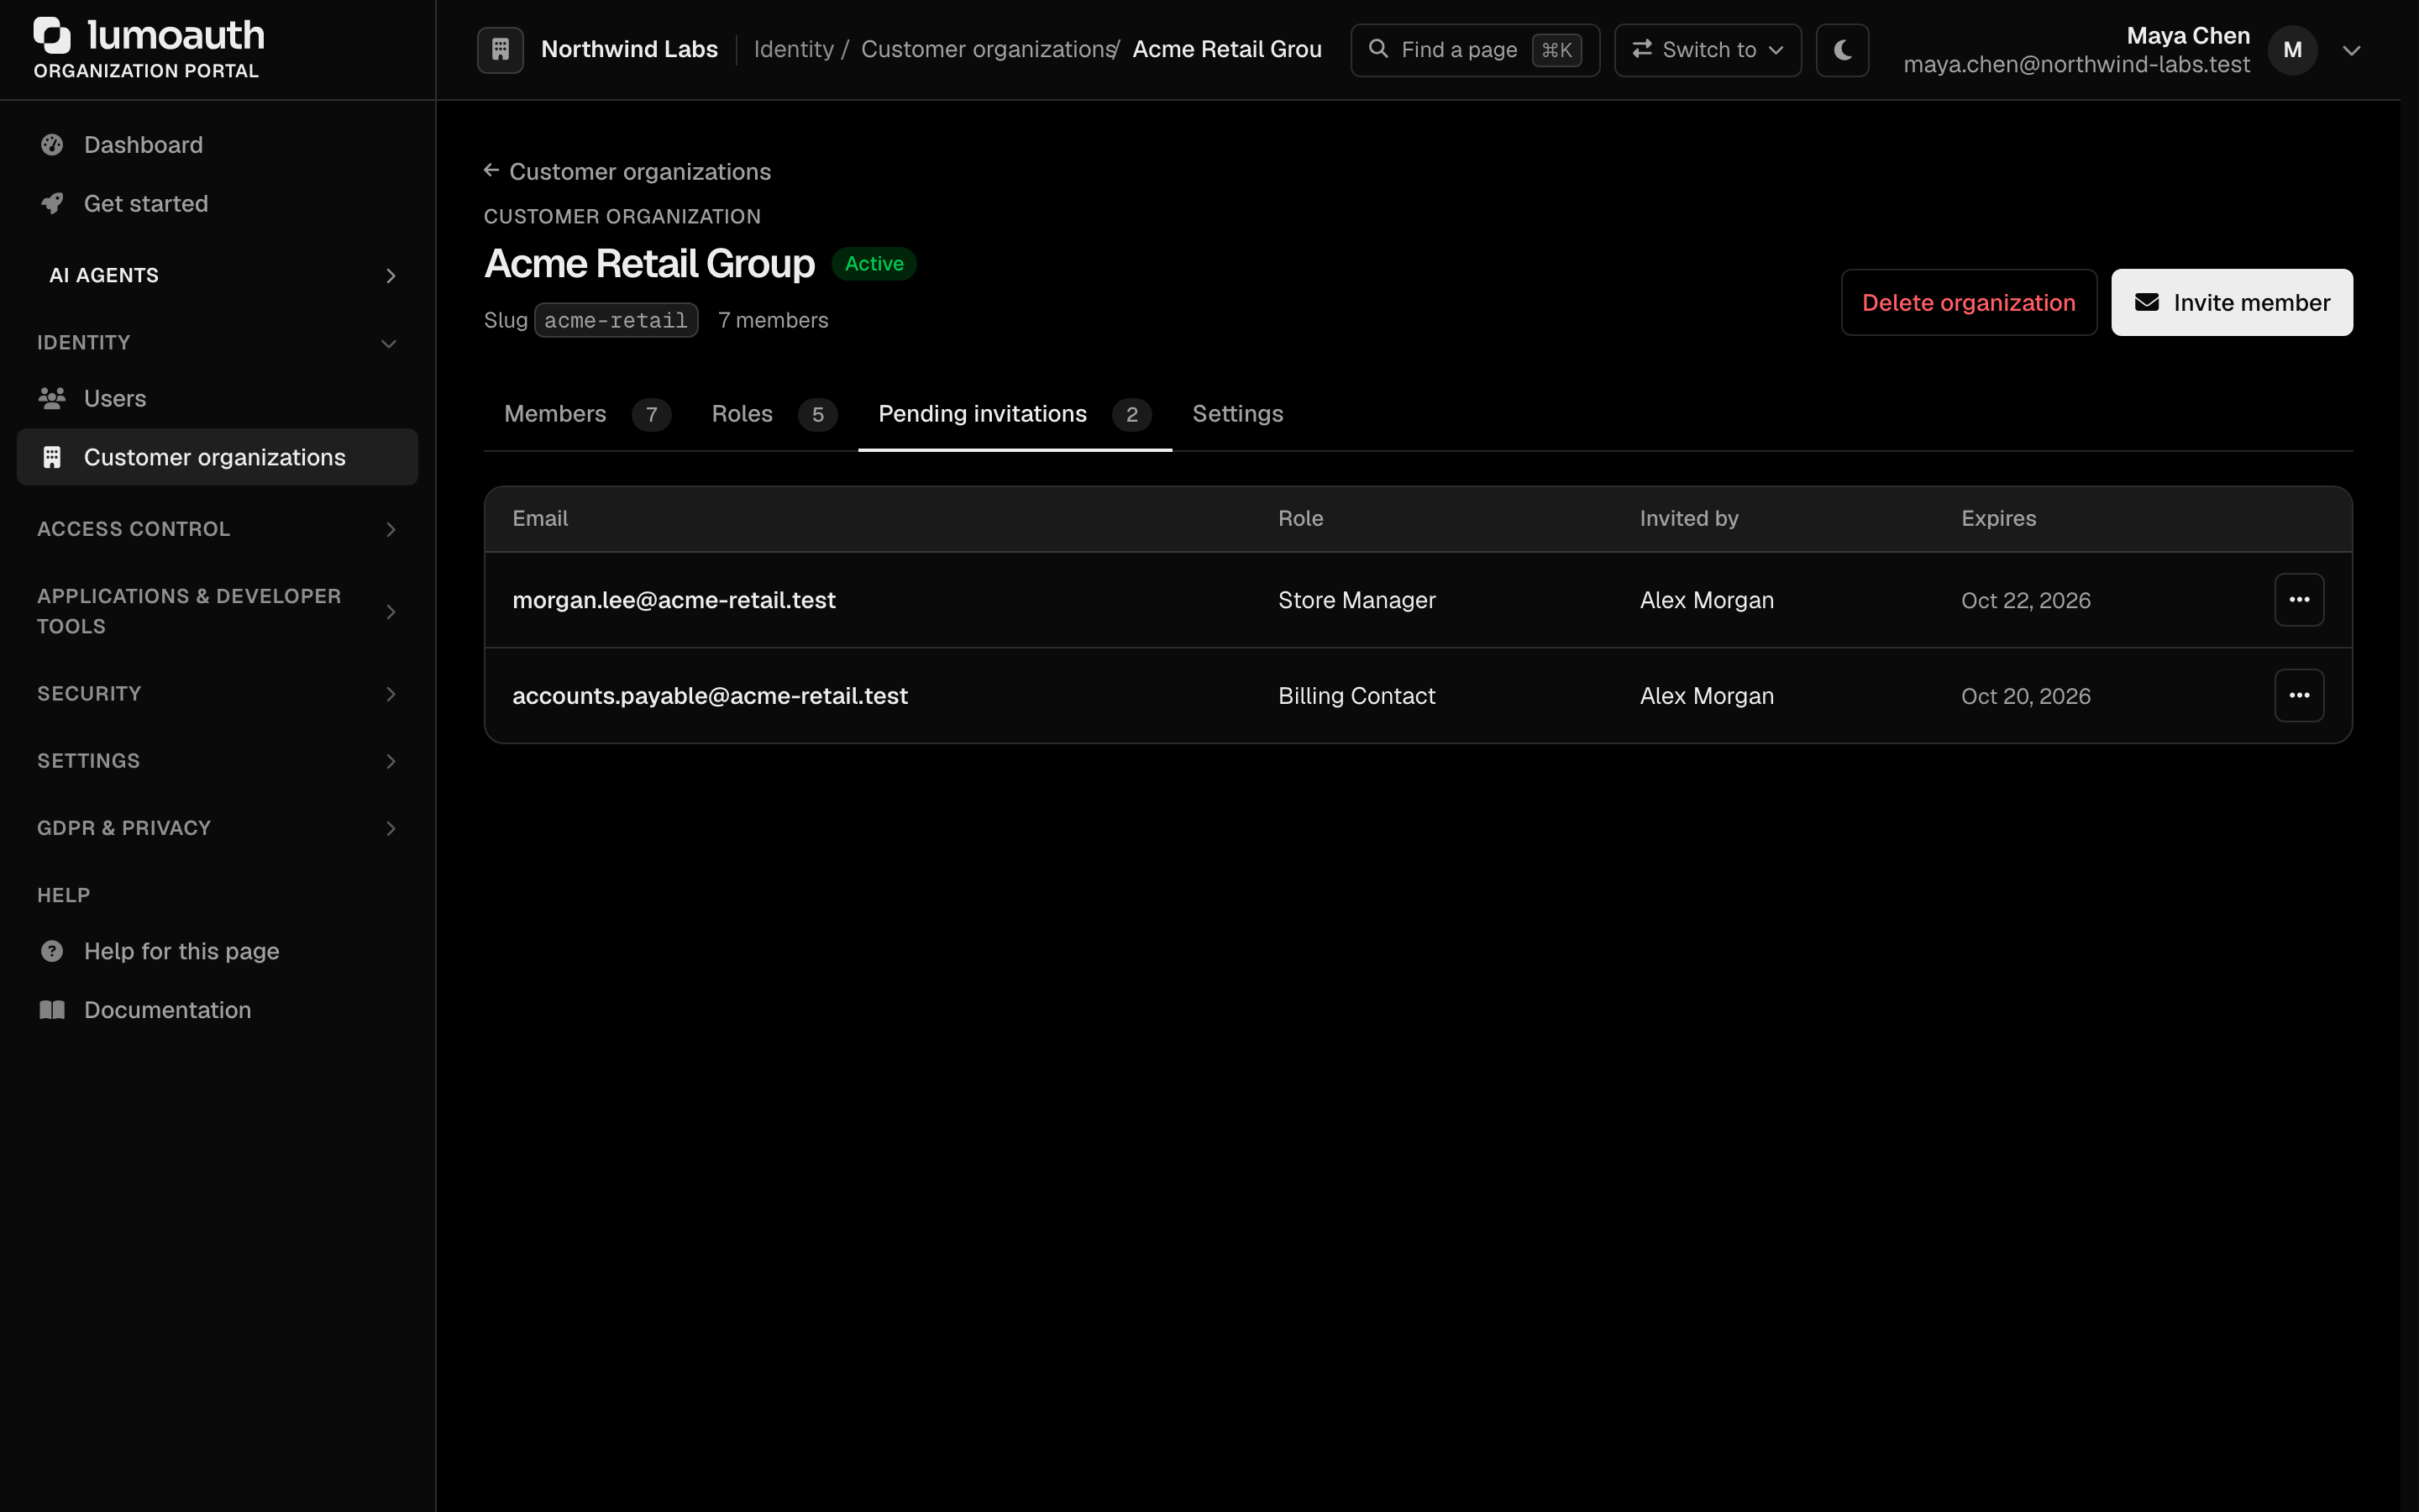This screenshot has width=2419, height=1512.
Task: Click the Invite member button
Action: tap(2231, 302)
